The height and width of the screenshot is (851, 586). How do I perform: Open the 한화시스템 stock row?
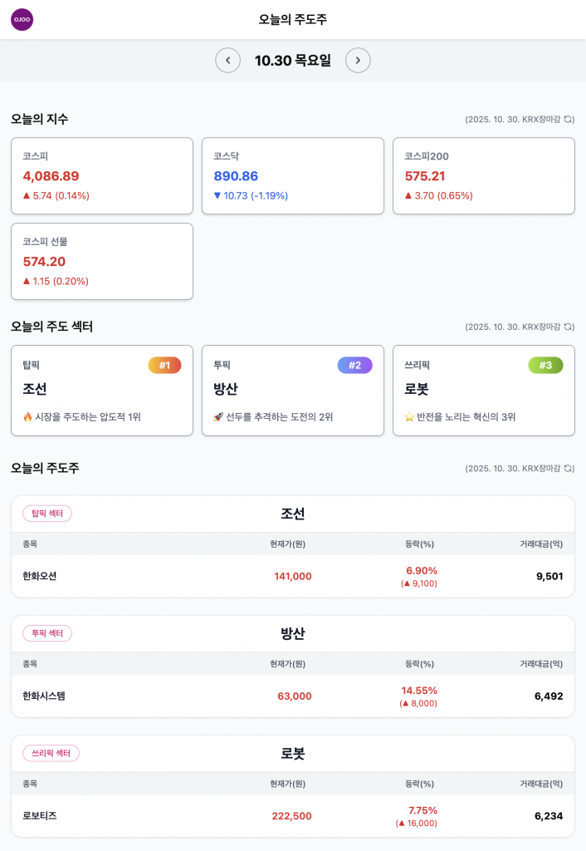tap(292, 696)
